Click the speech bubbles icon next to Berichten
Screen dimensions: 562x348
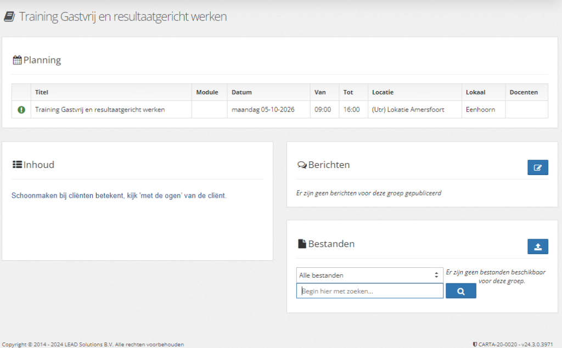tap(302, 165)
